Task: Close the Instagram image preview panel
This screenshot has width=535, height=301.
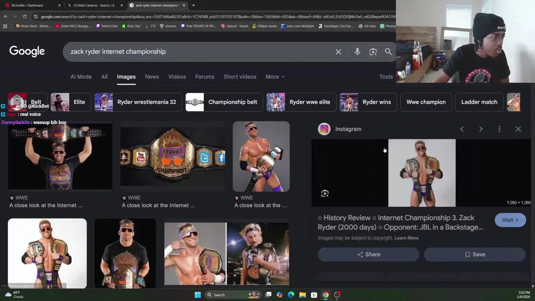Action: (x=518, y=129)
